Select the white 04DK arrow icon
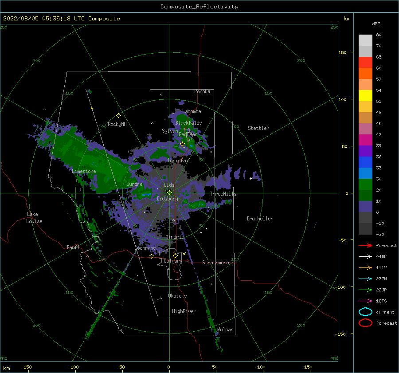Viewport: 399px width, 373px height. pyautogui.click(x=365, y=256)
